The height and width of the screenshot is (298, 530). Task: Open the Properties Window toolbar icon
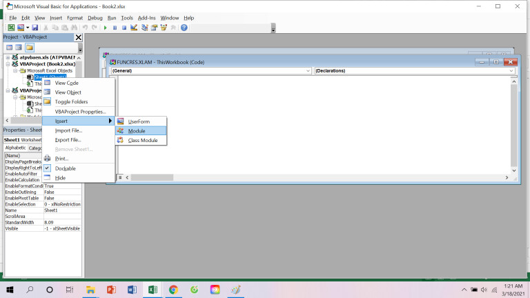(x=154, y=28)
